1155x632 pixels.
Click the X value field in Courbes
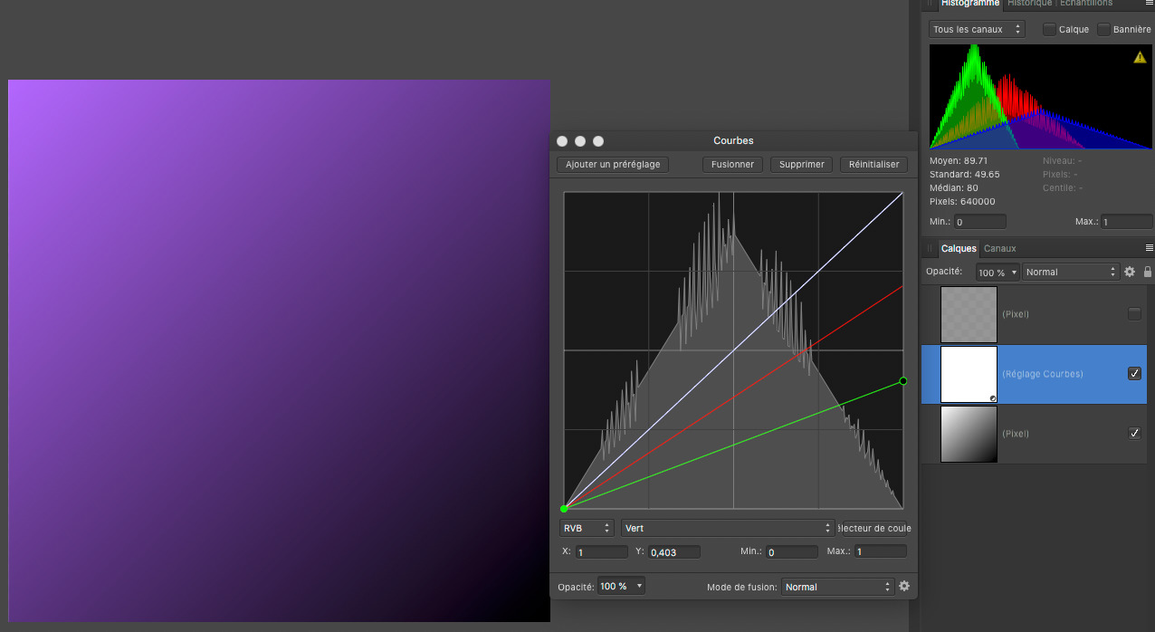[x=601, y=551]
